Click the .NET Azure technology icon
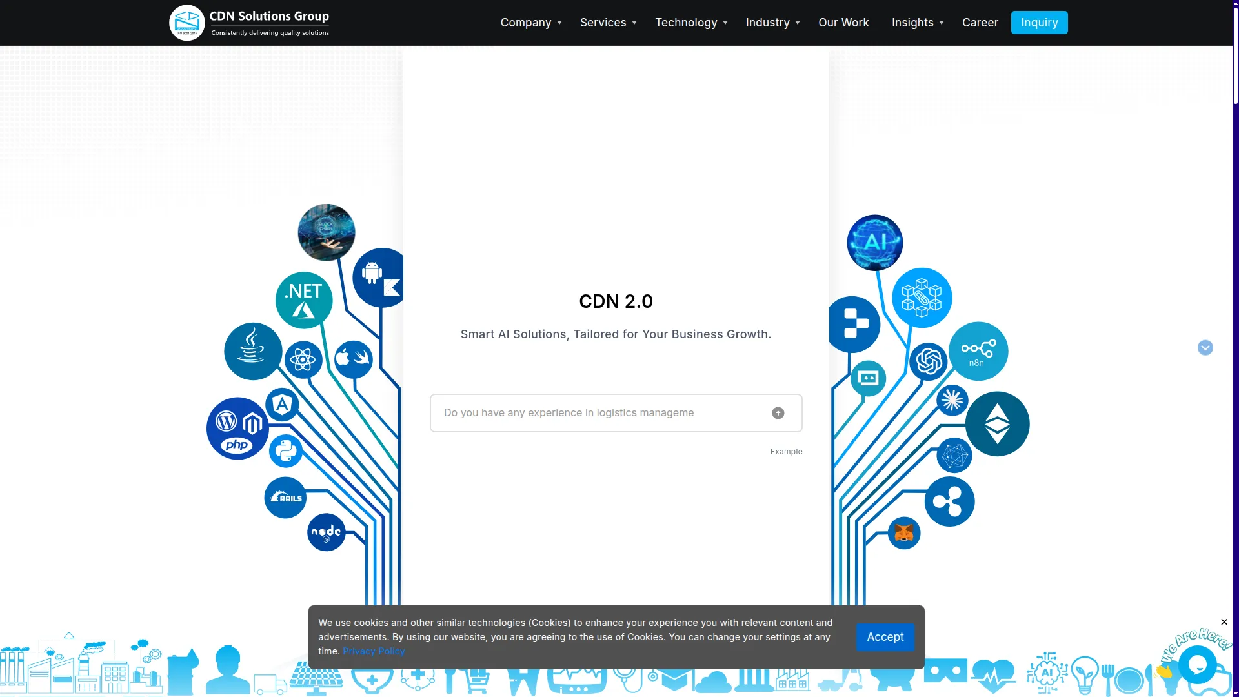Image resolution: width=1239 pixels, height=697 pixels. (x=304, y=300)
